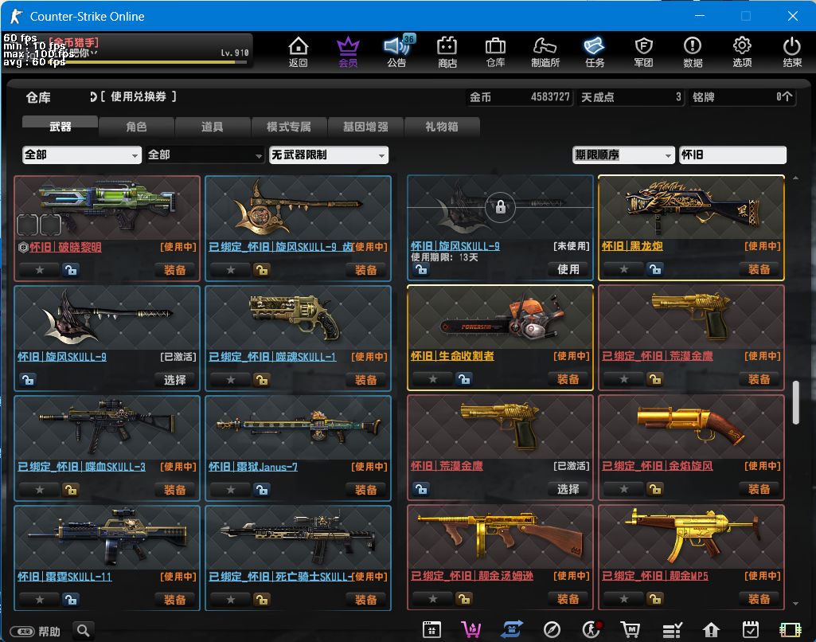Click the house with up arrow icon
Viewport: 816px width, 642px height.
point(711,630)
